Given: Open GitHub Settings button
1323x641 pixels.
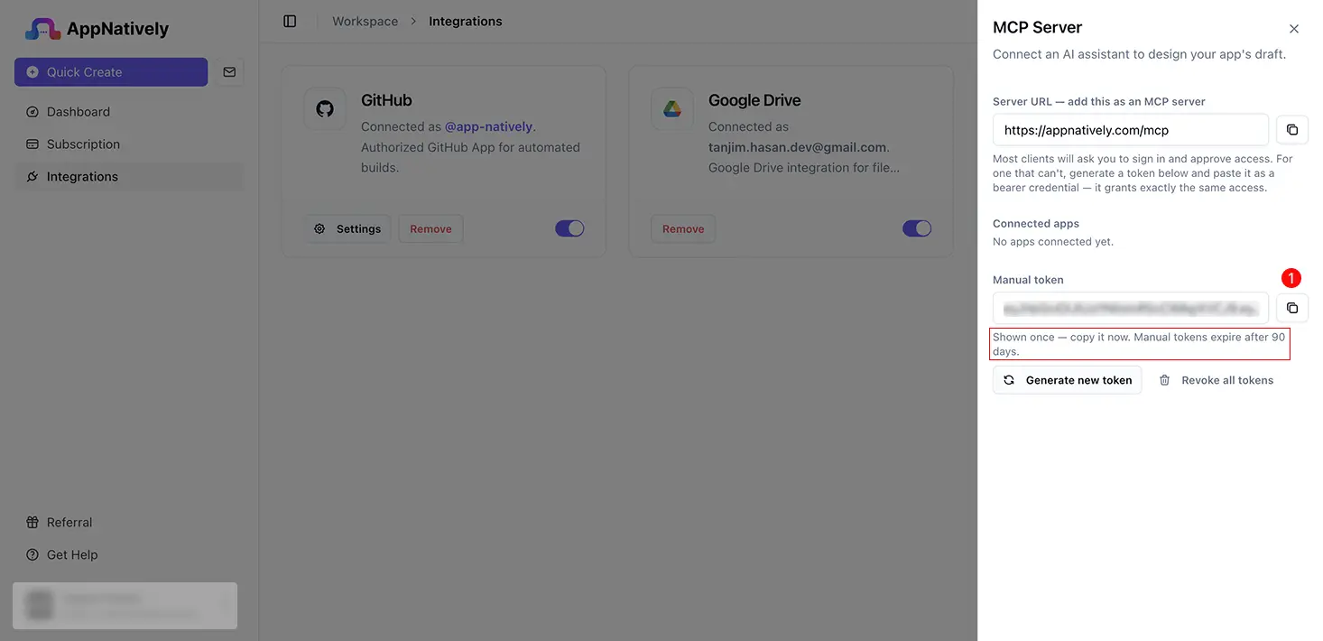Looking at the screenshot, I should [347, 229].
